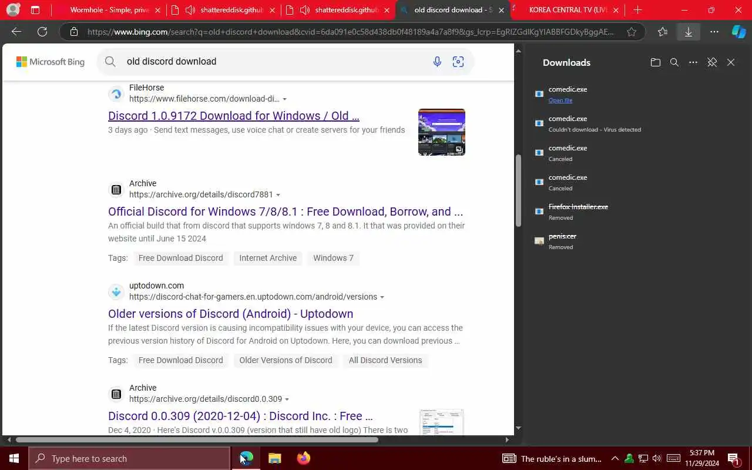This screenshot has height=470, width=752.
Task: Click All Discord Versions tag
Action: tap(385, 360)
